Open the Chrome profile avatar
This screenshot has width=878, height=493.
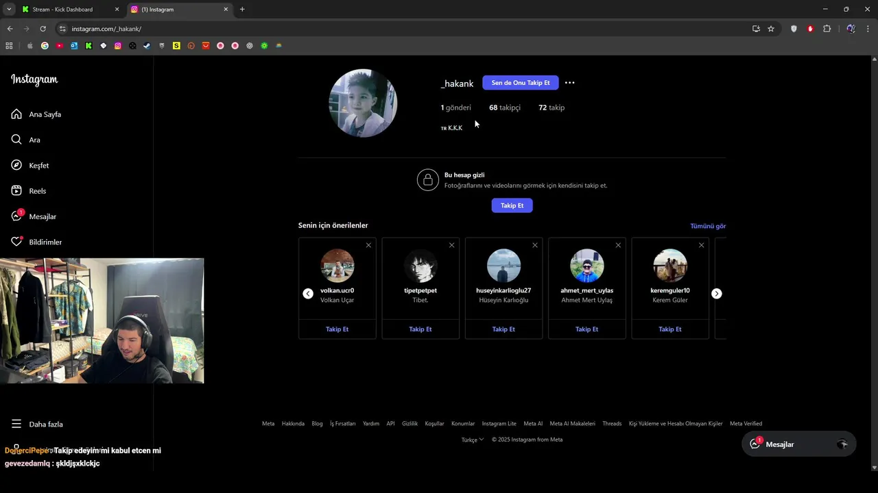[851, 29]
